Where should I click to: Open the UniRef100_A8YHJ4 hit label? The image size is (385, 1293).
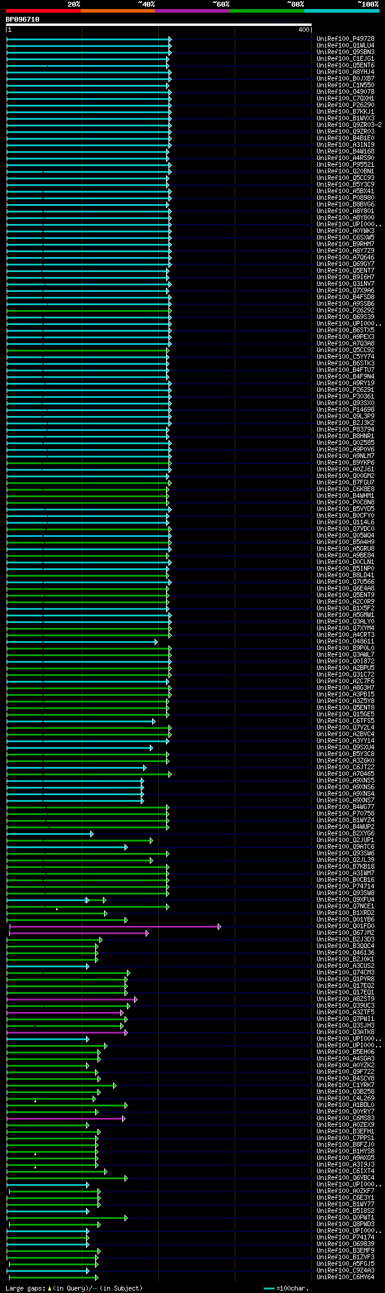coord(345,72)
